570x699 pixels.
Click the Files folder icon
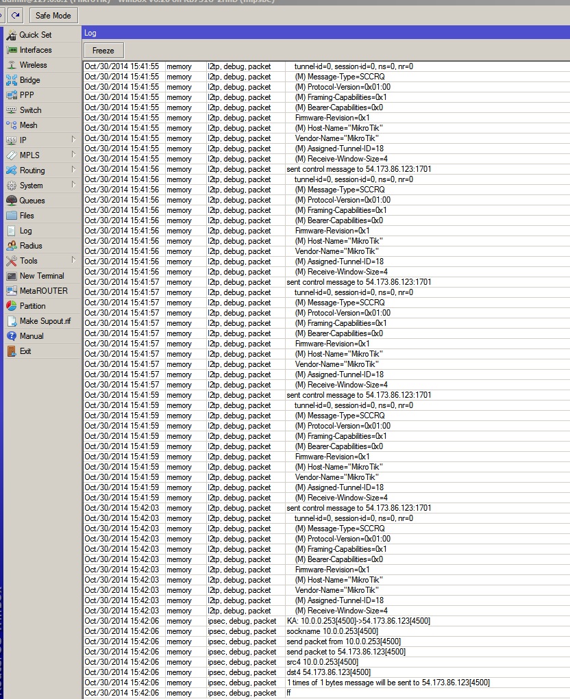(12, 216)
